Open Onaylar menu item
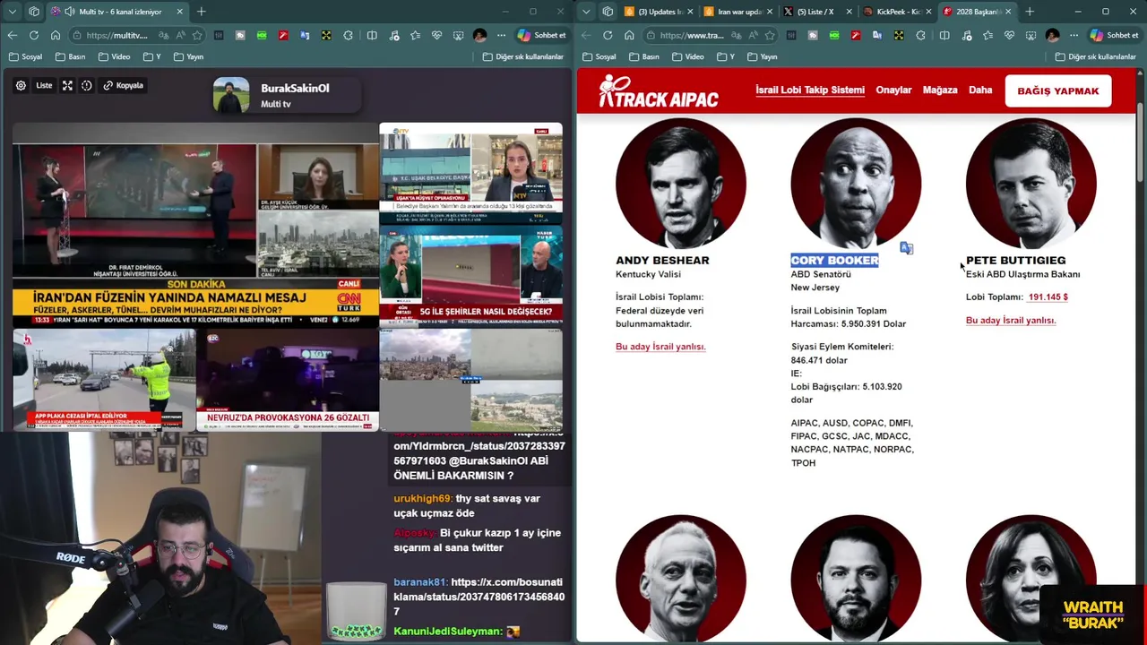 [x=893, y=90]
